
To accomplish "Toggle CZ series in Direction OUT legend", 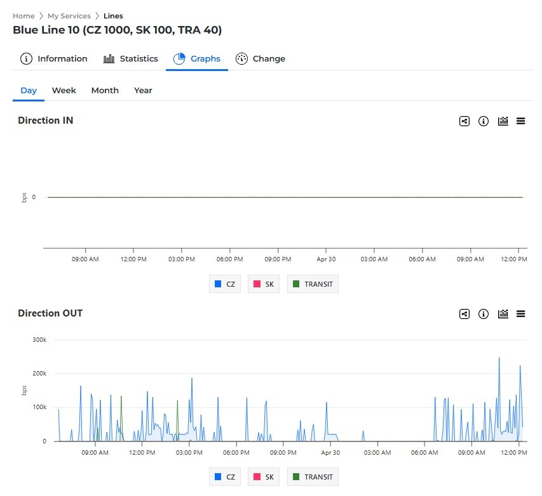I will [x=225, y=477].
